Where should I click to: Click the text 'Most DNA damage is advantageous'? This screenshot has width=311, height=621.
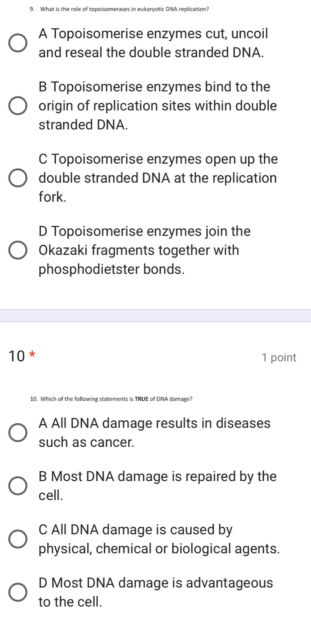click(156, 583)
